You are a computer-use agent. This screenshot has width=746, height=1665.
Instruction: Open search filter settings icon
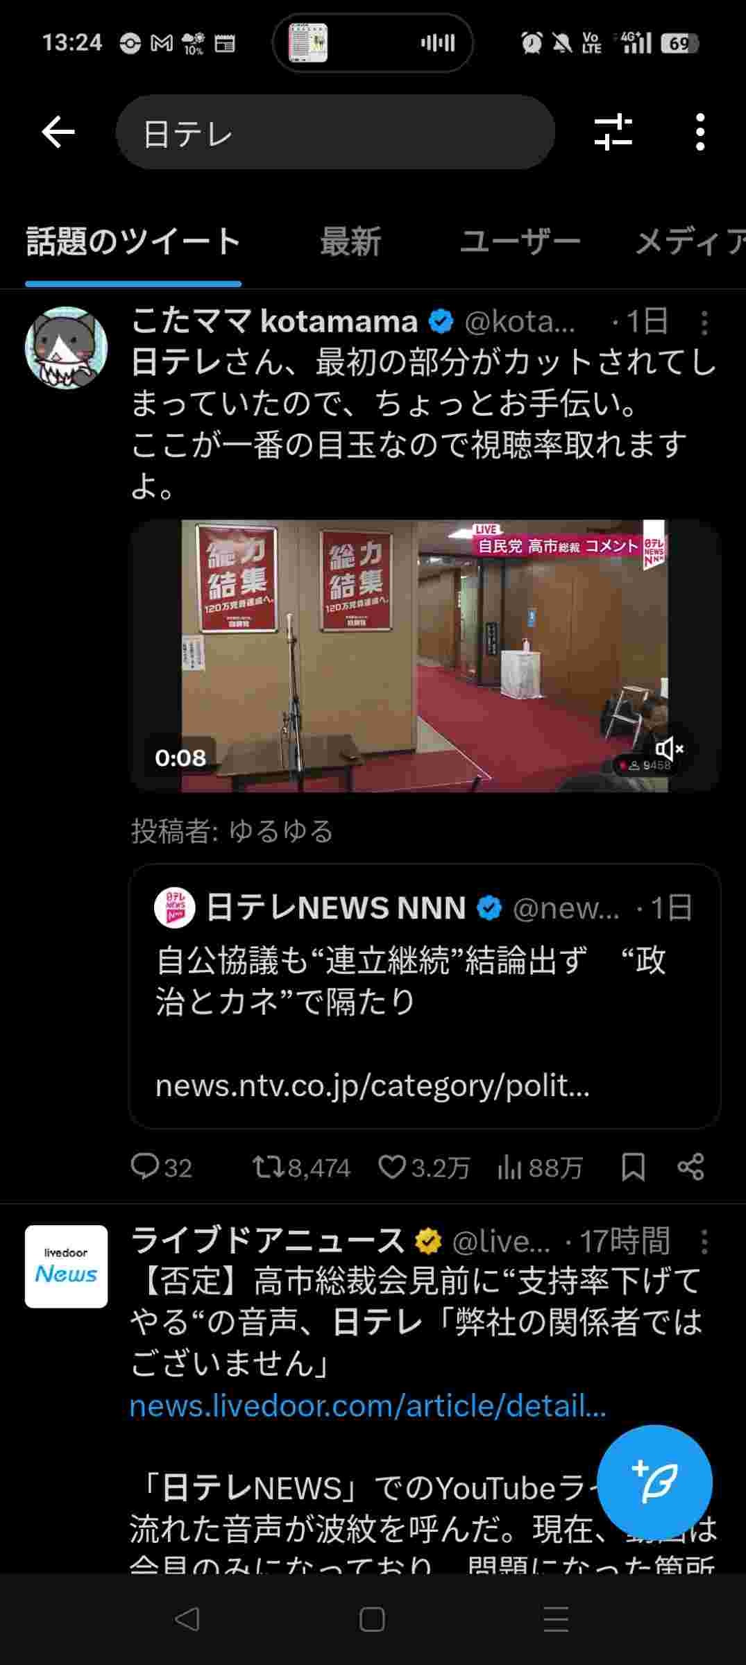point(613,132)
